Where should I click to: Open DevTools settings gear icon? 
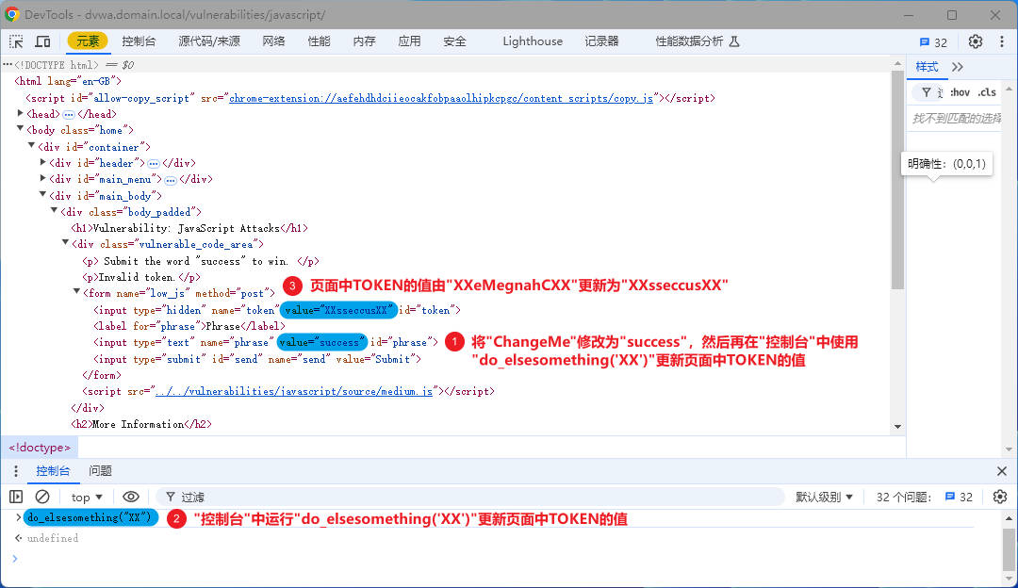(976, 41)
